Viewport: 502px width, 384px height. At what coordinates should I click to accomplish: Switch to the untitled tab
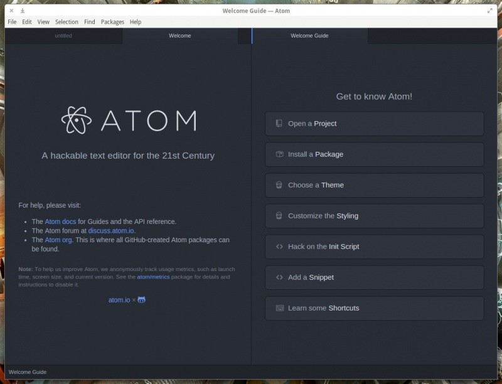pos(63,36)
